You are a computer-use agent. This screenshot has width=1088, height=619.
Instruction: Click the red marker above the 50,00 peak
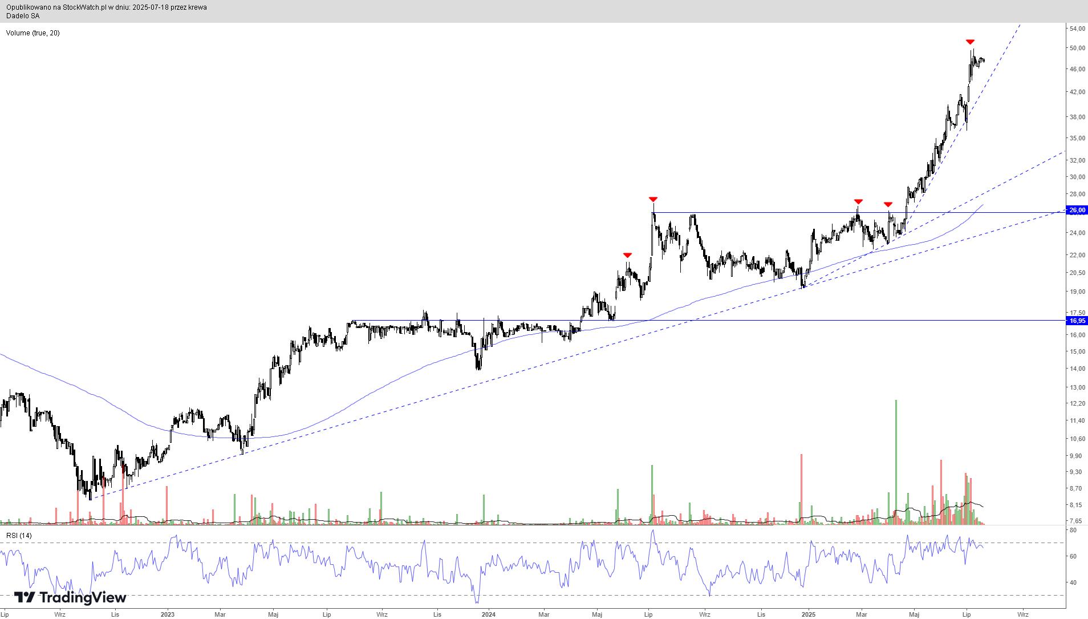tap(970, 42)
